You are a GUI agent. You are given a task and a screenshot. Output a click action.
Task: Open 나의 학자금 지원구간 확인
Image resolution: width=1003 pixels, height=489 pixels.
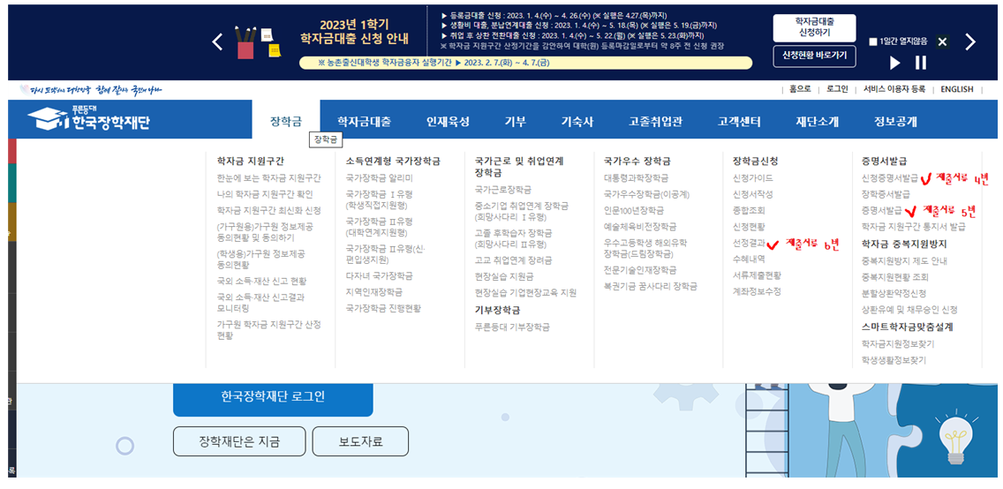tap(265, 193)
